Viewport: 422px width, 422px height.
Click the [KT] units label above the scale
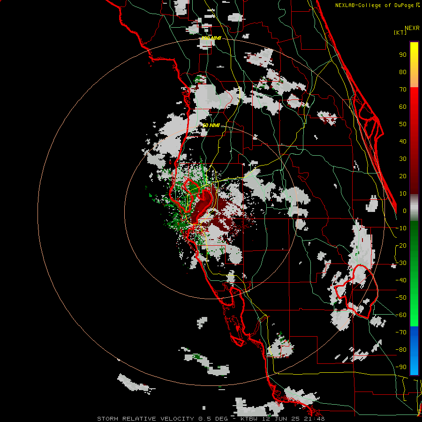[x=400, y=32]
